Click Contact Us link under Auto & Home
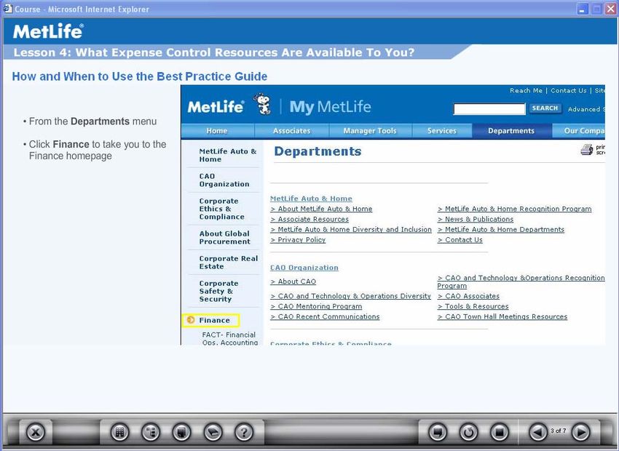This screenshot has width=619, height=451. point(460,240)
